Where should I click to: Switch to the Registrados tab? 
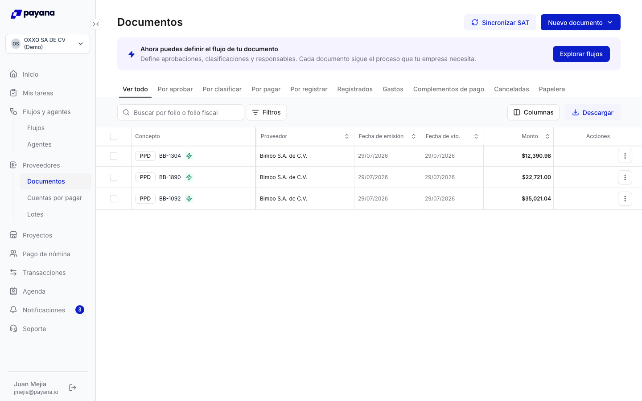(x=355, y=89)
